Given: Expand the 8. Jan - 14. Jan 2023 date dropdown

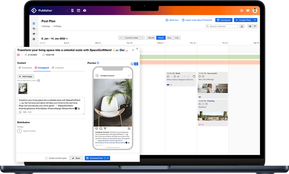Looking at the screenshot, I should coord(54,39).
